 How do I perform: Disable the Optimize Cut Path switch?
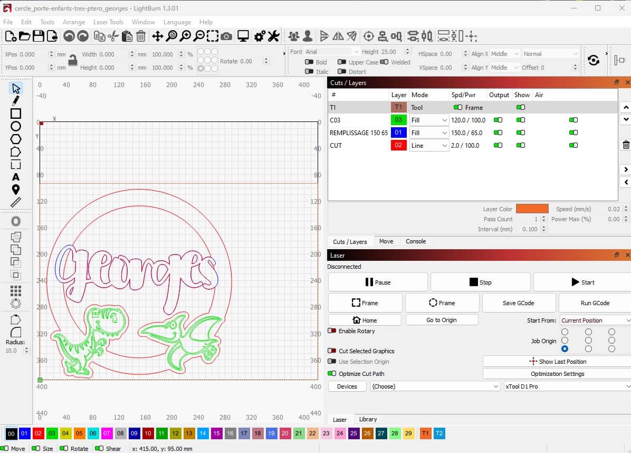(x=332, y=374)
